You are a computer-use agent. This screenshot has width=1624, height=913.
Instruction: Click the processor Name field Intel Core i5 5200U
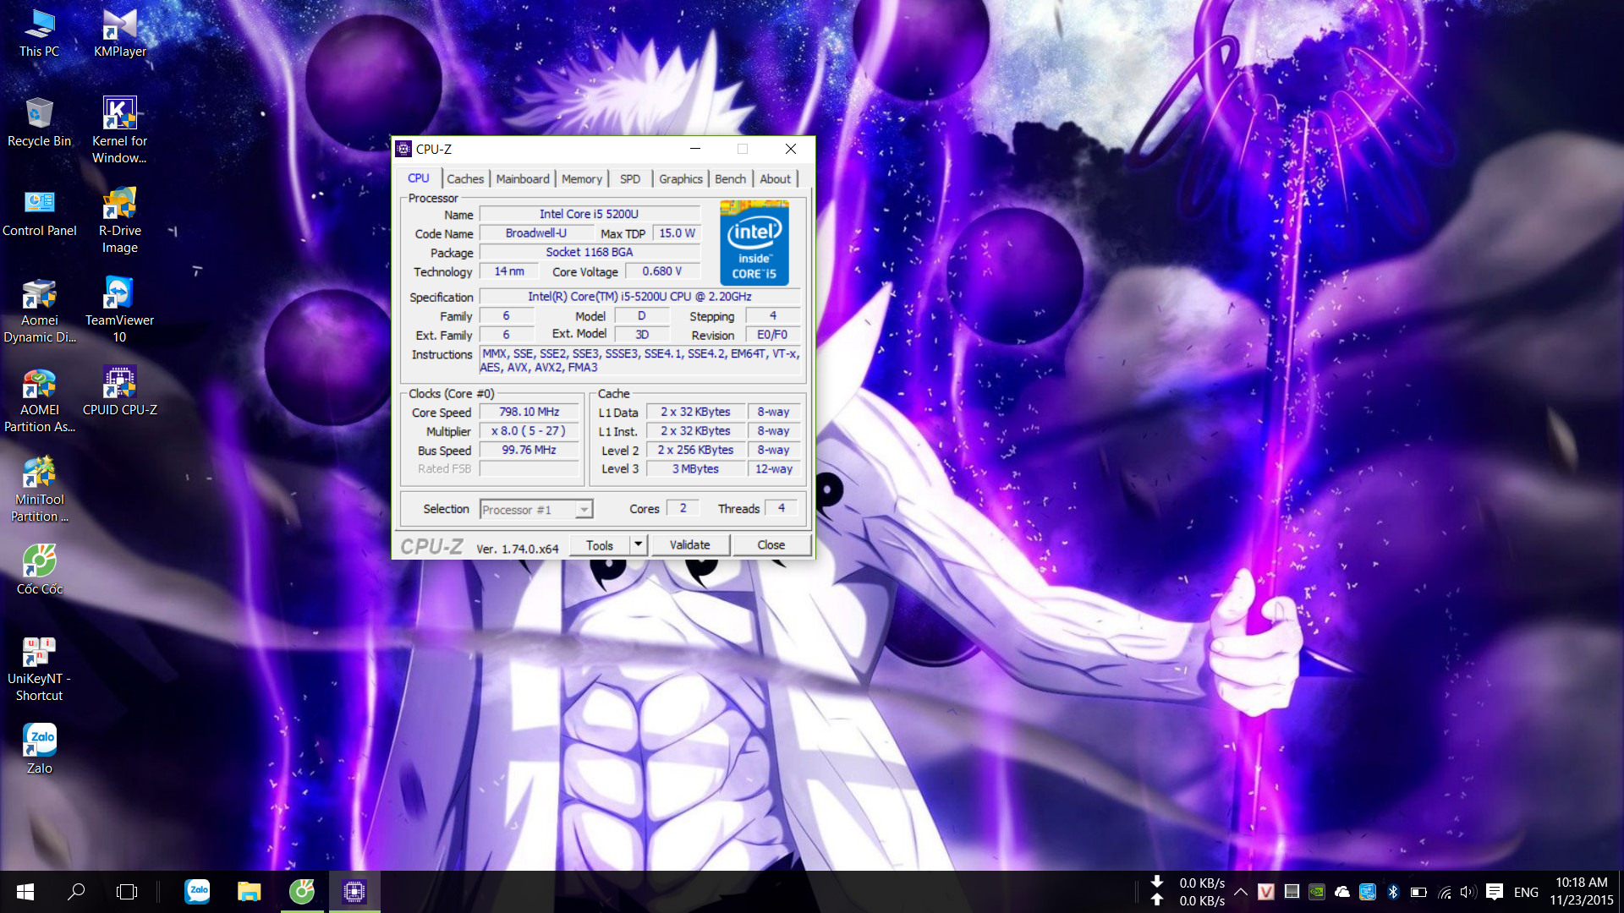pyautogui.click(x=590, y=215)
